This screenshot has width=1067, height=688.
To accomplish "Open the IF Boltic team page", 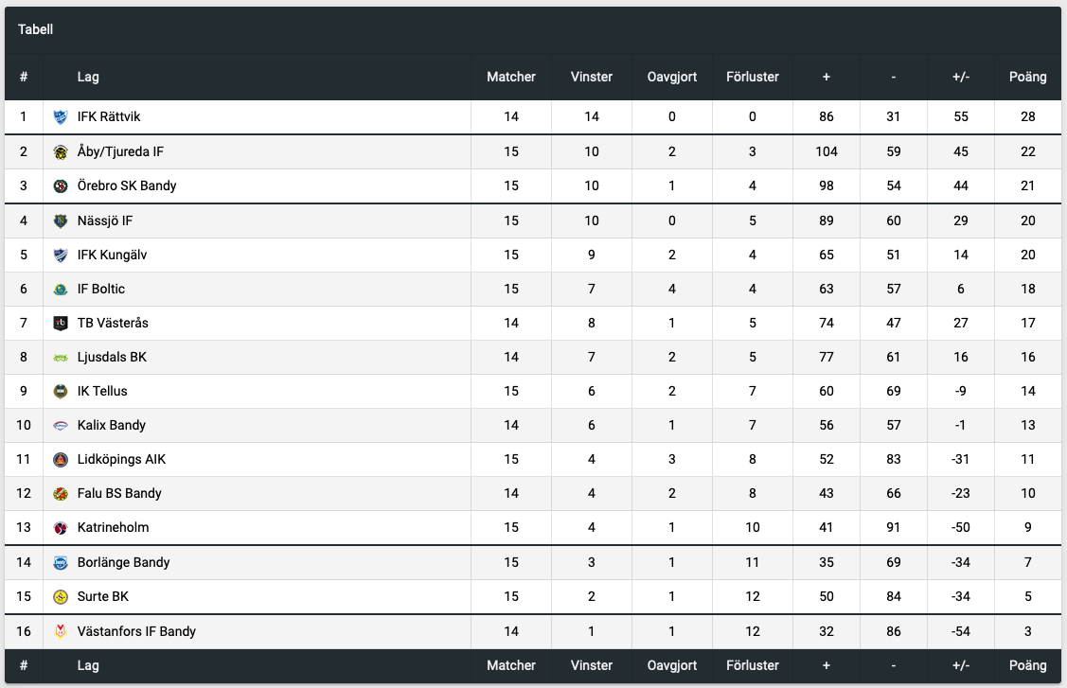I will 101,290.
